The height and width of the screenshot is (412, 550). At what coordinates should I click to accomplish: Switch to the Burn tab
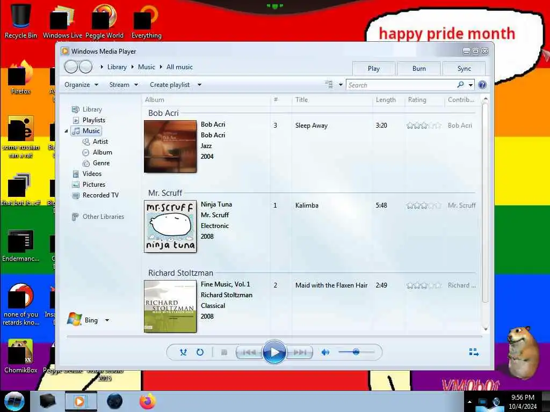tap(419, 69)
